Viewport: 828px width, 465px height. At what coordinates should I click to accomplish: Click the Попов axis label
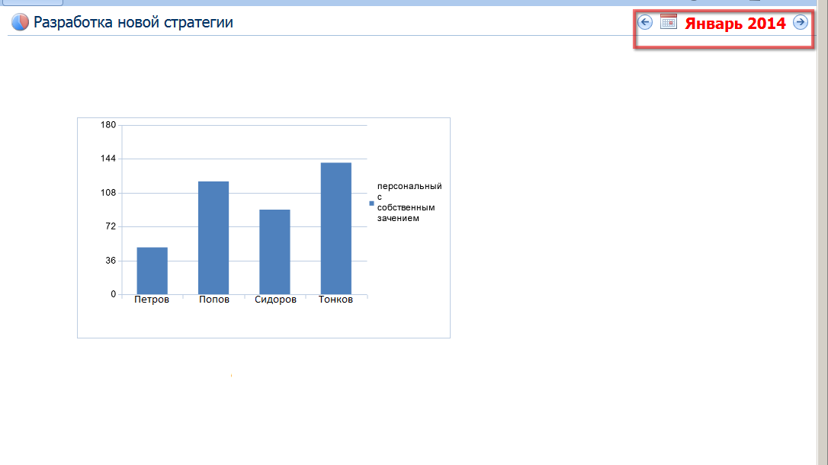point(213,300)
